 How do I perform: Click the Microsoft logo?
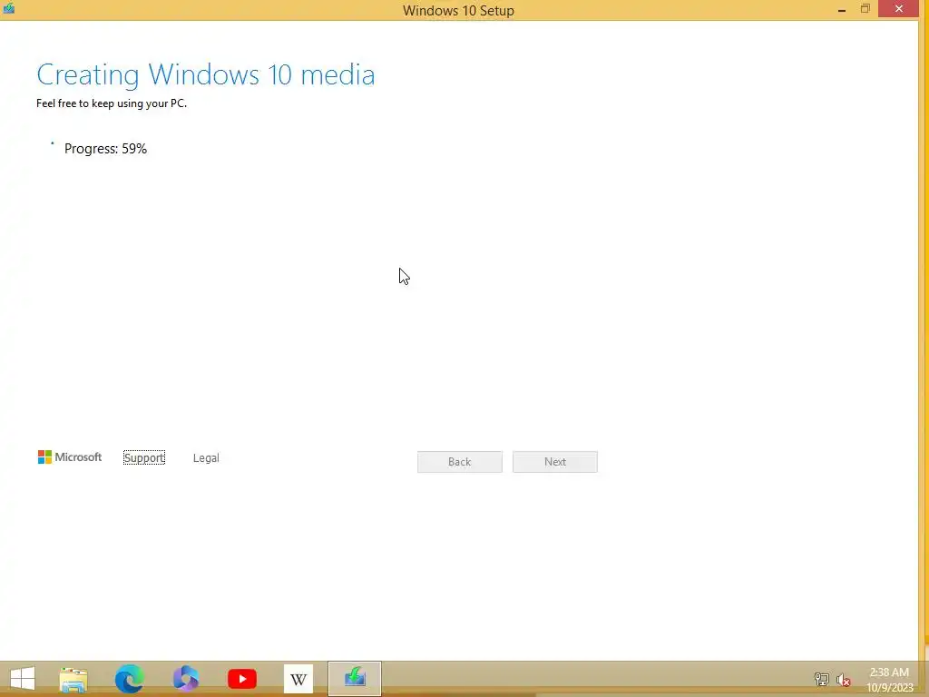[70, 457]
